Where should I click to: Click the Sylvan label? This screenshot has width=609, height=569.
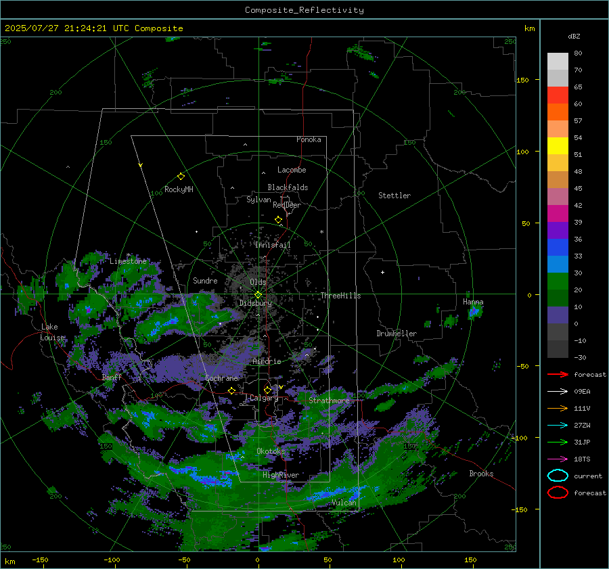coord(258,200)
